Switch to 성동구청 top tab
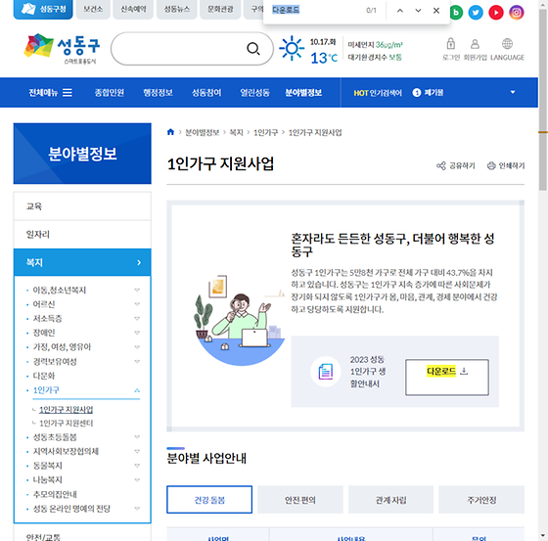The image size is (548, 541). pyautogui.click(x=43, y=9)
